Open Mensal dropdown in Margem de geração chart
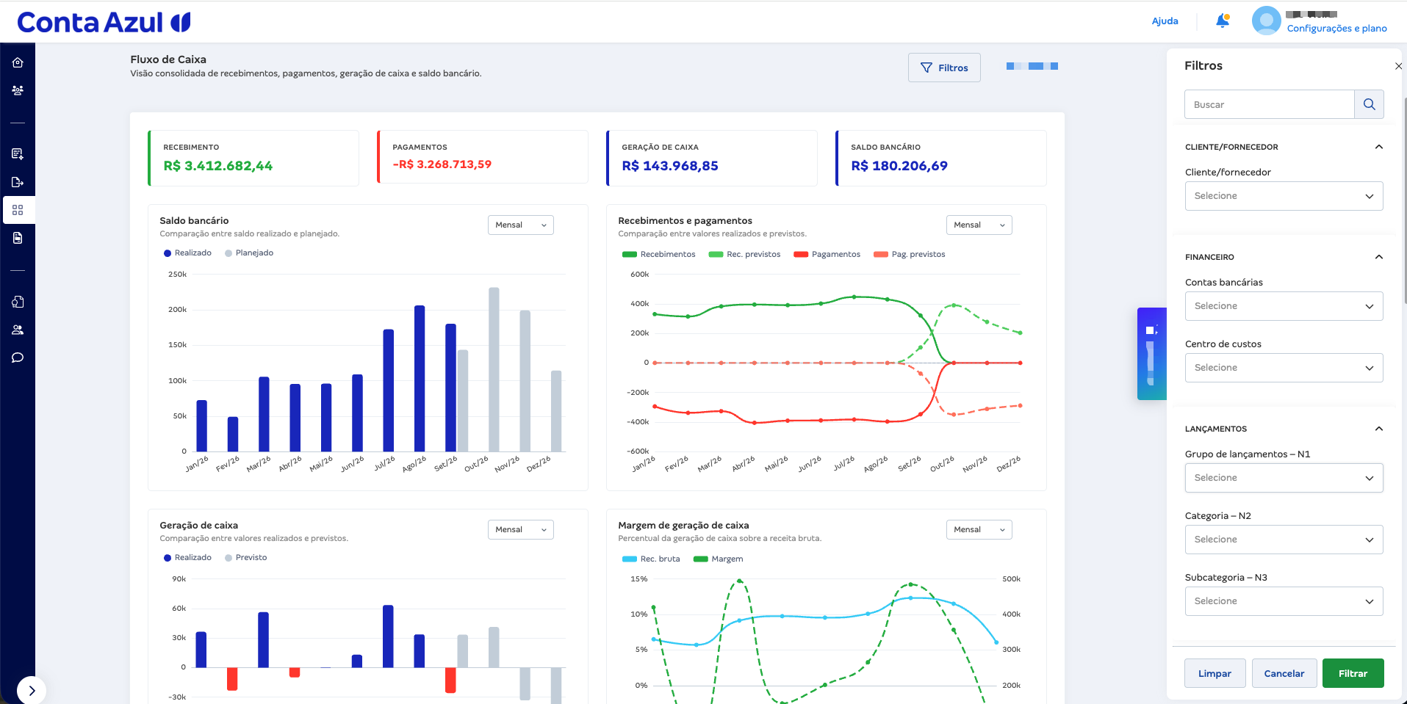This screenshot has width=1407, height=704. [x=979, y=529]
